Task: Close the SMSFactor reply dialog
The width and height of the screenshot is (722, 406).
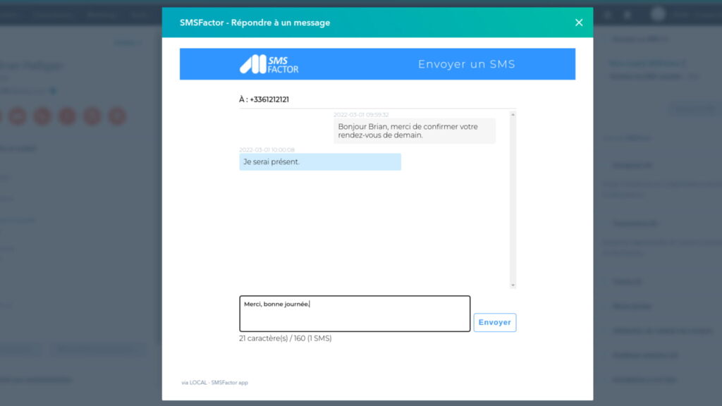Action: [x=579, y=23]
